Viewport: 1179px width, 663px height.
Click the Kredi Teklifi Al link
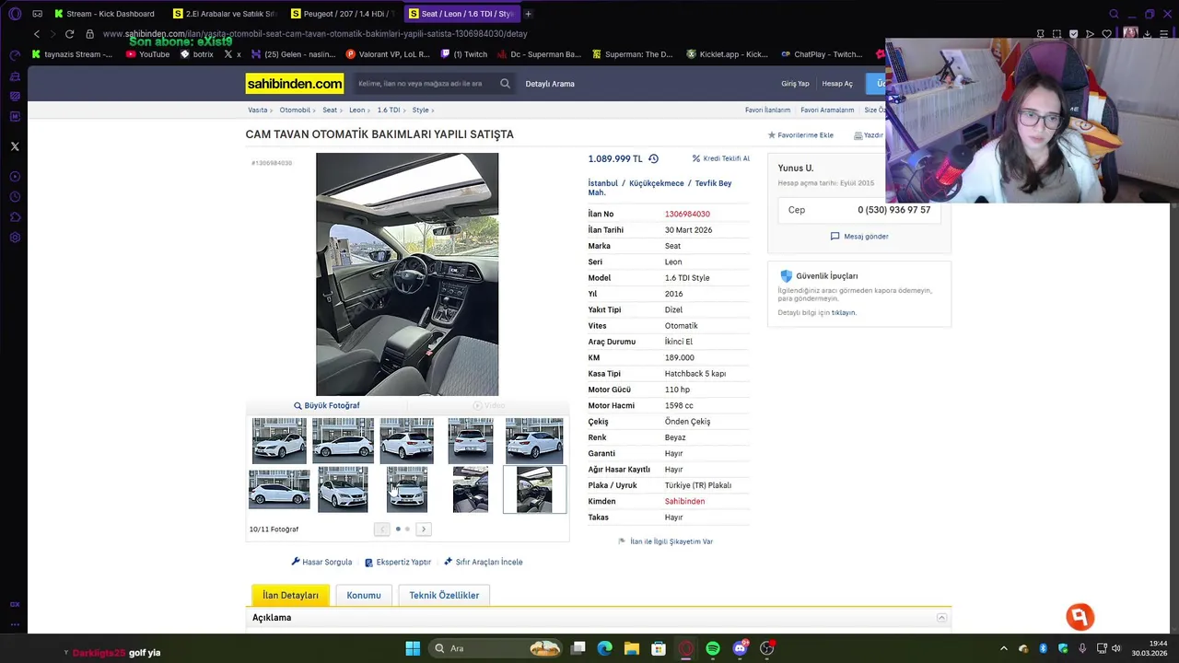pos(726,158)
